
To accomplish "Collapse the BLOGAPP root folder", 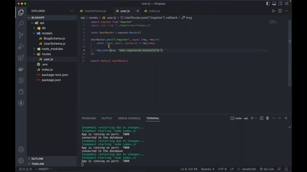I will coord(52,18).
